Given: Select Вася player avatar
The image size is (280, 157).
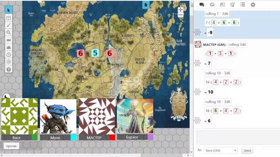Looking at the screenshot, I should [19, 116].
